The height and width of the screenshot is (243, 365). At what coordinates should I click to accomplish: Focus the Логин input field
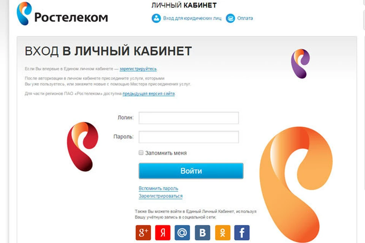(189, 118)
